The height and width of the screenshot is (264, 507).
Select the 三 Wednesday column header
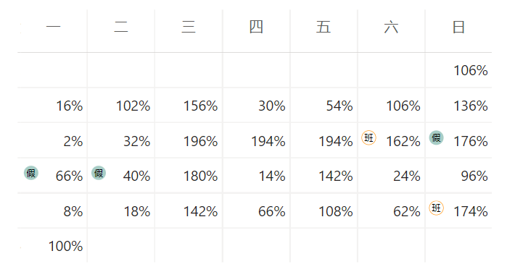click(189, 27)
